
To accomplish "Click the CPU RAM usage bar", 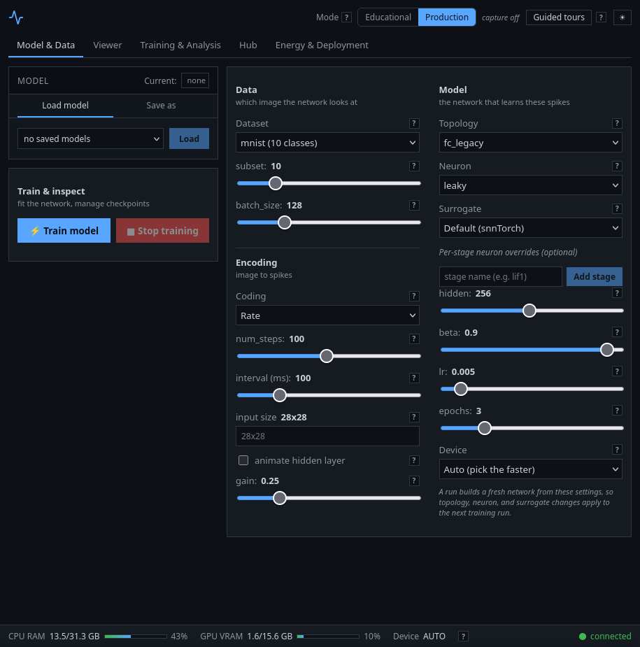I will [x=136, y=637].
